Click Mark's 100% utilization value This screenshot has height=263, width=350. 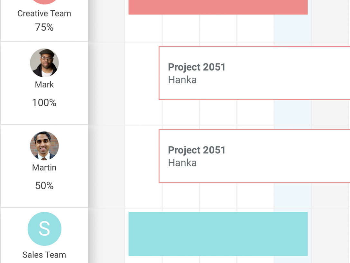coord(44,103)
